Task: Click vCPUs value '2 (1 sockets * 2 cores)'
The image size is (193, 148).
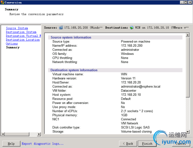Action: [137, 111]
